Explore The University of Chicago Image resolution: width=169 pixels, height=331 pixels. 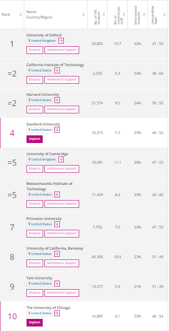(35, 322)
